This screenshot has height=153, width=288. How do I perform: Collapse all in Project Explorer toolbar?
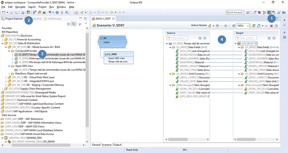[69, 24]
